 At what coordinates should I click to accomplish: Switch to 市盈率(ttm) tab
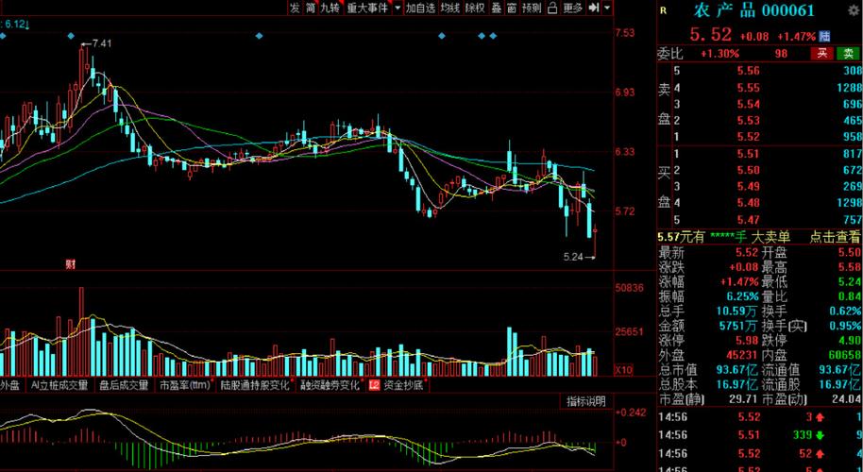185,385
